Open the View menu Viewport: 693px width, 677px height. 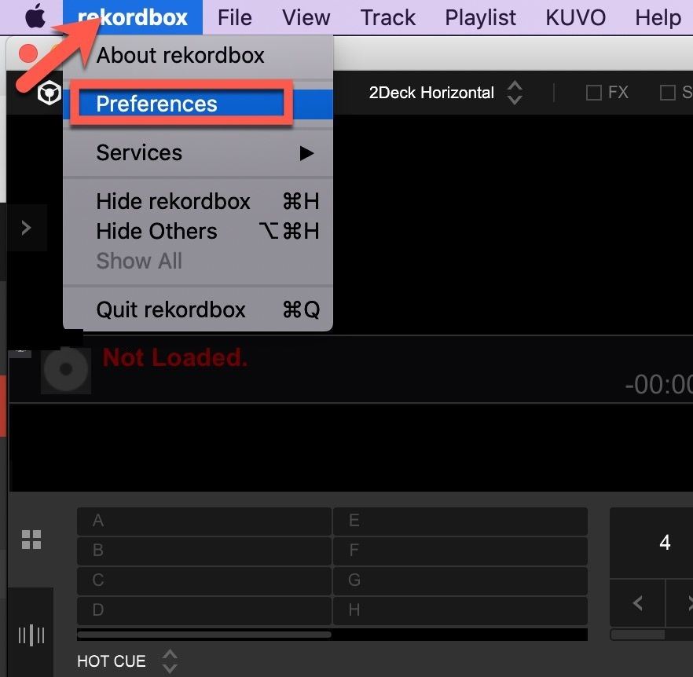point(306,18)
